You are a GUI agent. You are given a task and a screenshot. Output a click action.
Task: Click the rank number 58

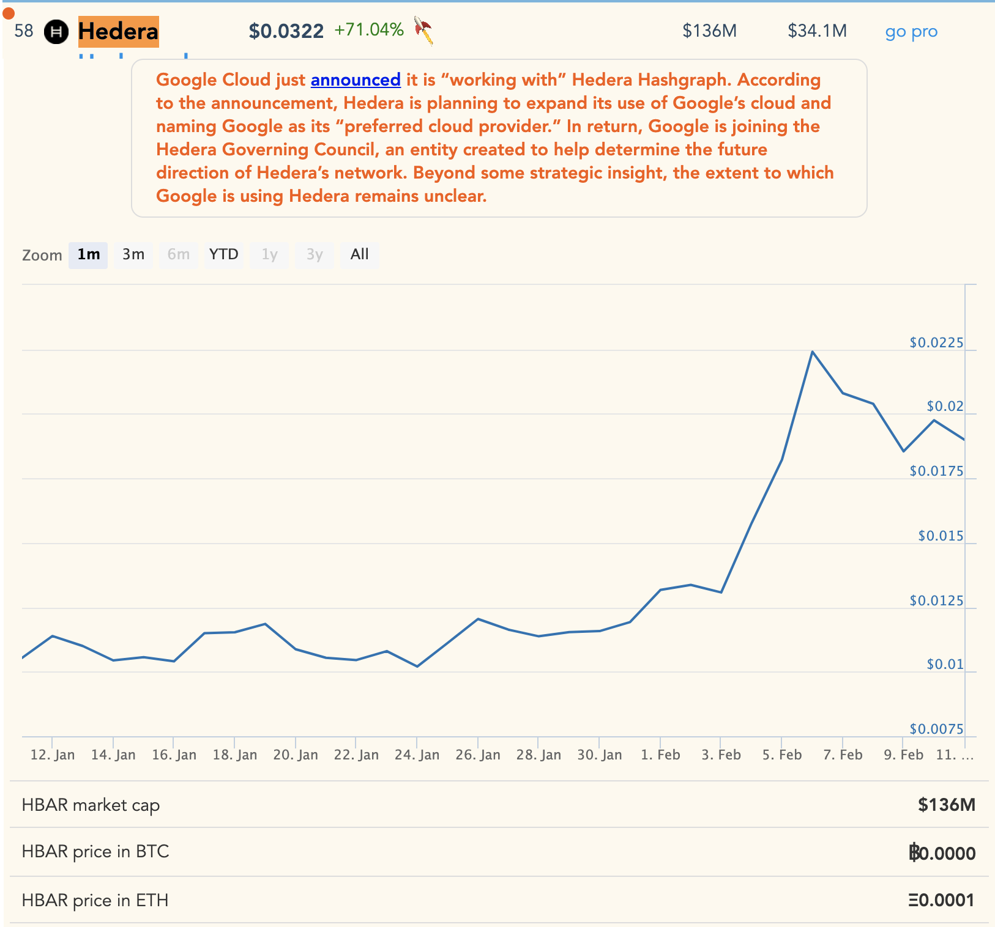click(x=24, y=31)
